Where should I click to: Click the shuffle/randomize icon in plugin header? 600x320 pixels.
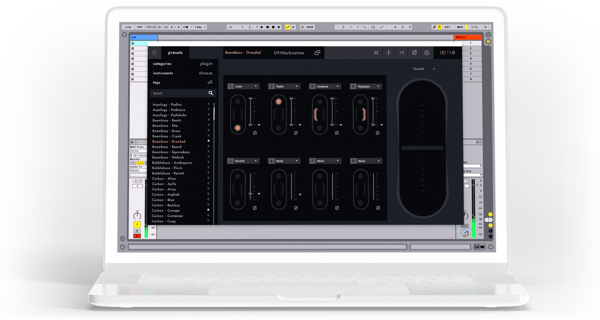[376, 53]
